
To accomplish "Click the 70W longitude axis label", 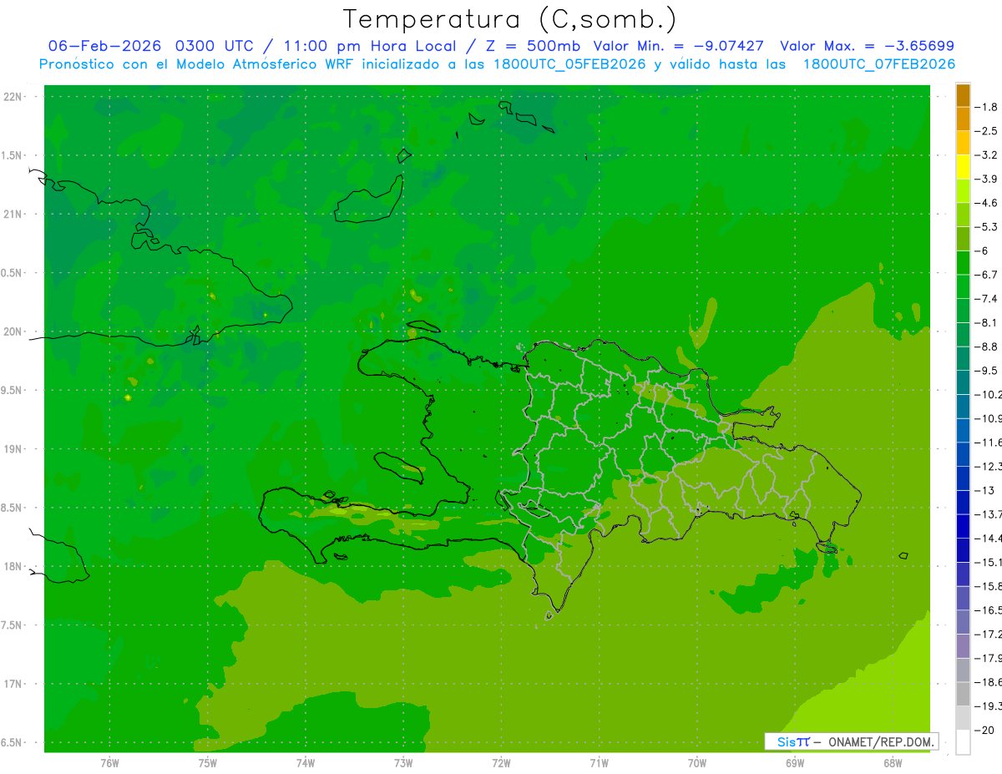I will click(x=697, y=763).
